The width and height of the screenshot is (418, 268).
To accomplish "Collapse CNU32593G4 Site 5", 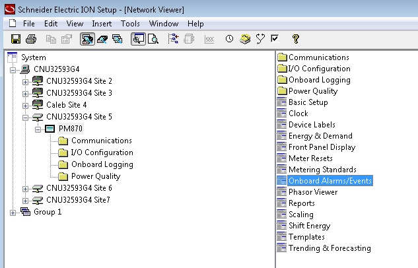I will pos(25,117).
